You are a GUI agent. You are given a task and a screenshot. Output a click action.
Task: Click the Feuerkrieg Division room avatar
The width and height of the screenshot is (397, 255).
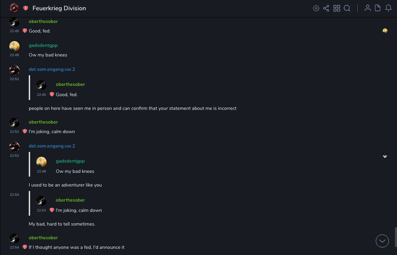click(14, 8)
